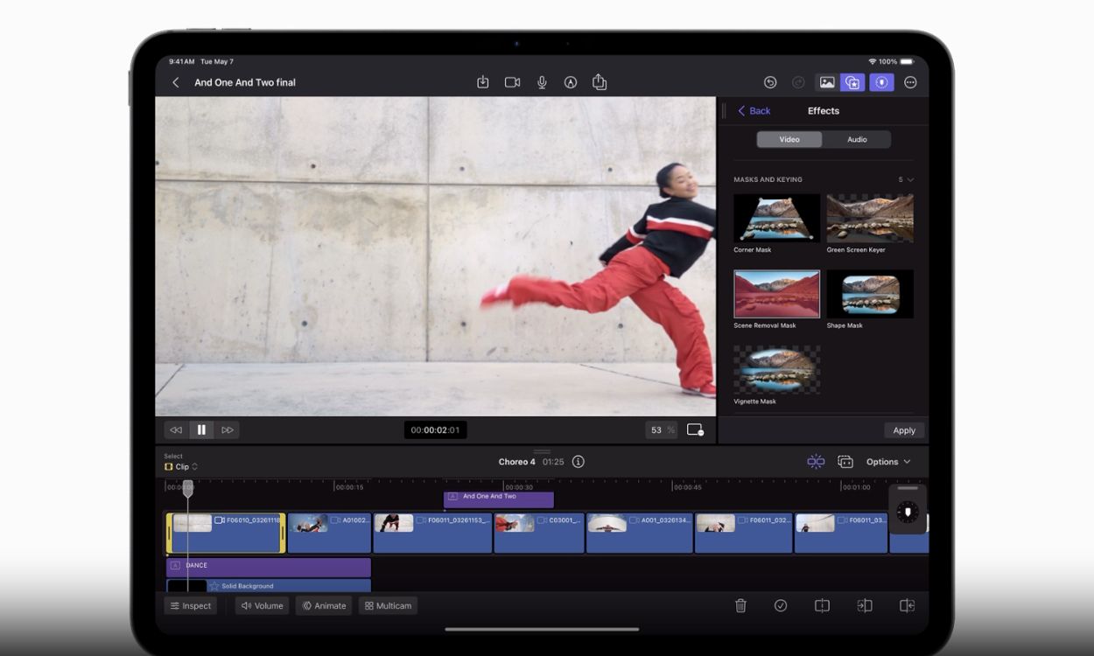Select the Video effects tab
Screen dimensions: 1094x656
coord(789,139)
